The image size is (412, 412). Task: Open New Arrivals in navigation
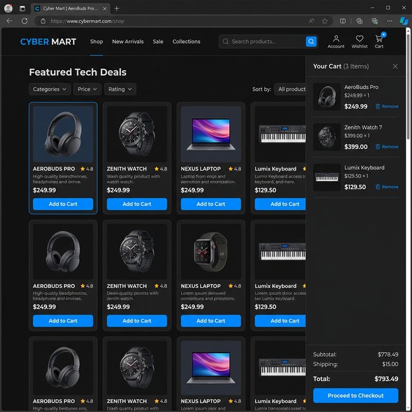click(x=128, y=41)
